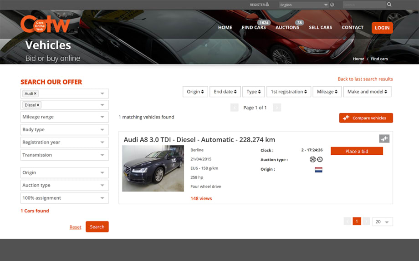Viewport: 419px width, 261px height.
Task: Open the 100% assignment dropdown
Action: tap(64, 198)
